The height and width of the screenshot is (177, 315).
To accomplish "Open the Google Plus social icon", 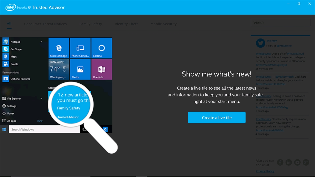I will (x=306, y=162).
